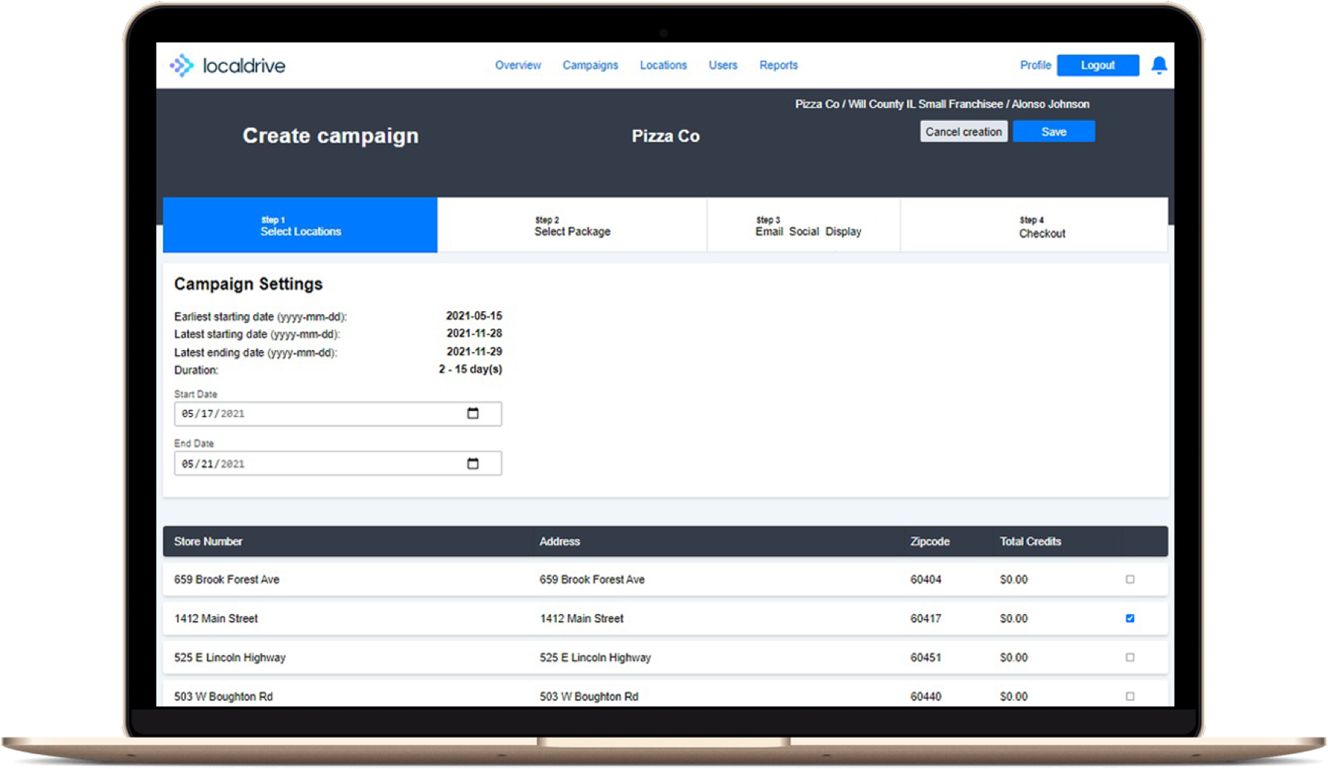Click zipcode 60417
The image size is (1328, 769).
coord(925,618)
